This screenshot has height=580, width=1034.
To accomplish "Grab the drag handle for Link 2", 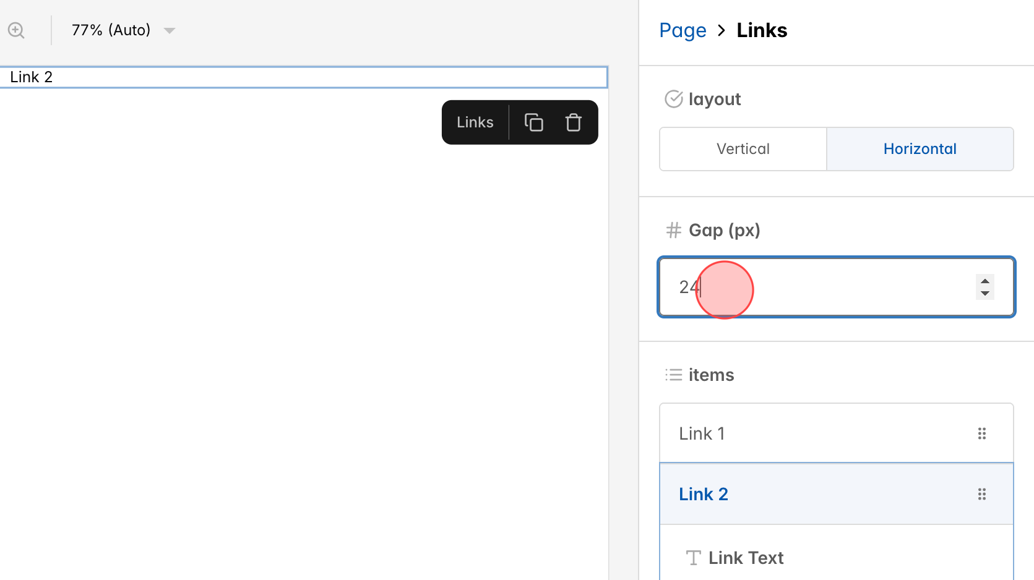I will pyautogui.click(x=982, y=493).
